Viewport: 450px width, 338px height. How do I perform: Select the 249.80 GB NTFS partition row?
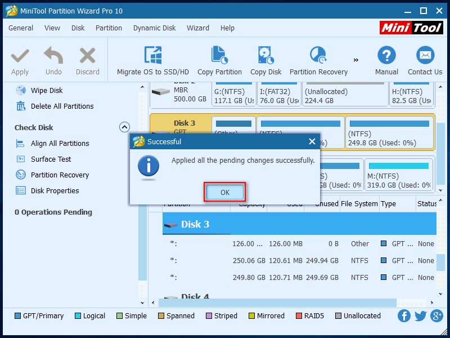(299, 278)
